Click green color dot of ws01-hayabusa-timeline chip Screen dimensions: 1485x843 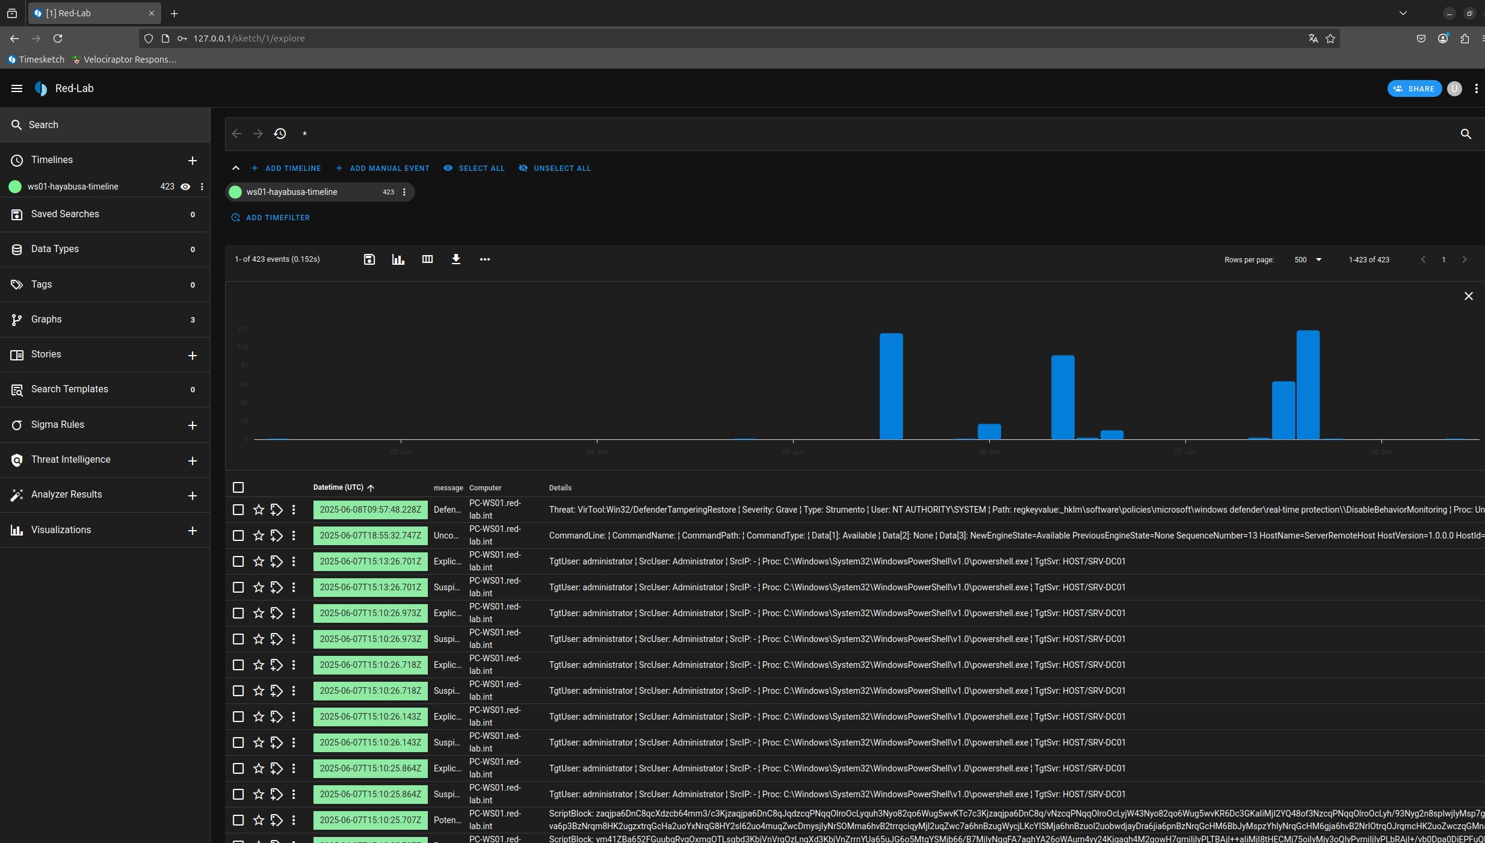pos(235,192)
